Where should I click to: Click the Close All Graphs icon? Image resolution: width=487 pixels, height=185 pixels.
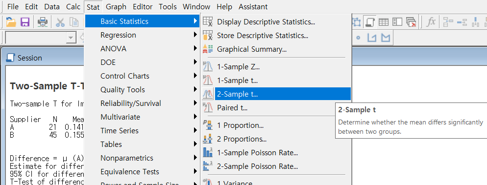[411, 21]
